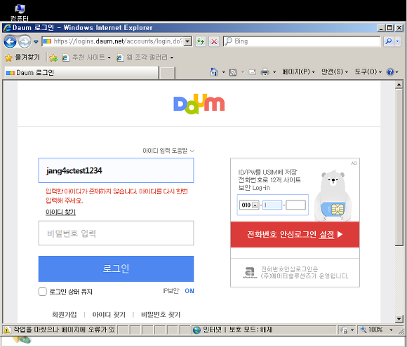Expand 아이디 입력 도움말 help
This screenshot has height=347, width=407.
click(x=168, y=151)
